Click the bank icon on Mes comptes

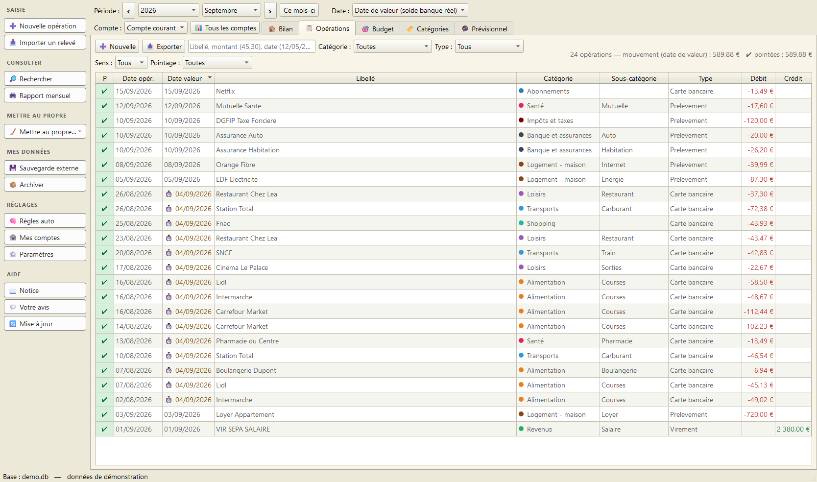[13, 238]
